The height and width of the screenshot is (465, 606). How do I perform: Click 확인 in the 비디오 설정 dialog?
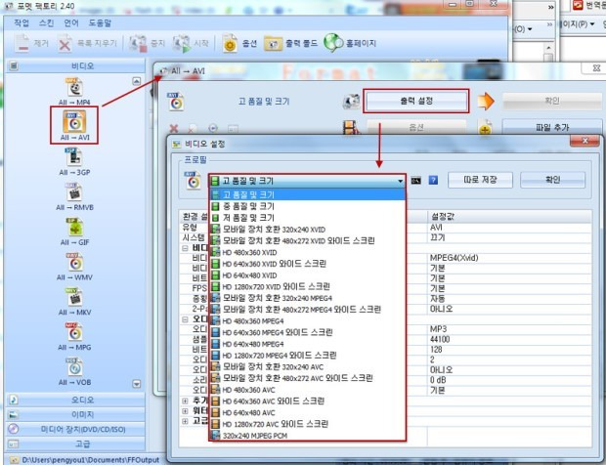pyautogui.click(x=552, y=180)
